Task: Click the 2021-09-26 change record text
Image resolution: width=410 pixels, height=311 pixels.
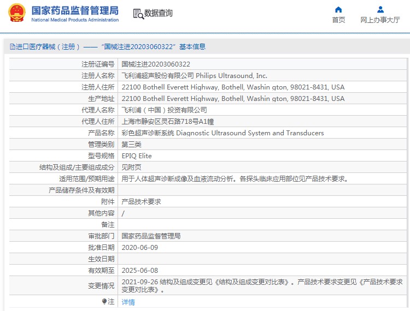Action: 262,286
